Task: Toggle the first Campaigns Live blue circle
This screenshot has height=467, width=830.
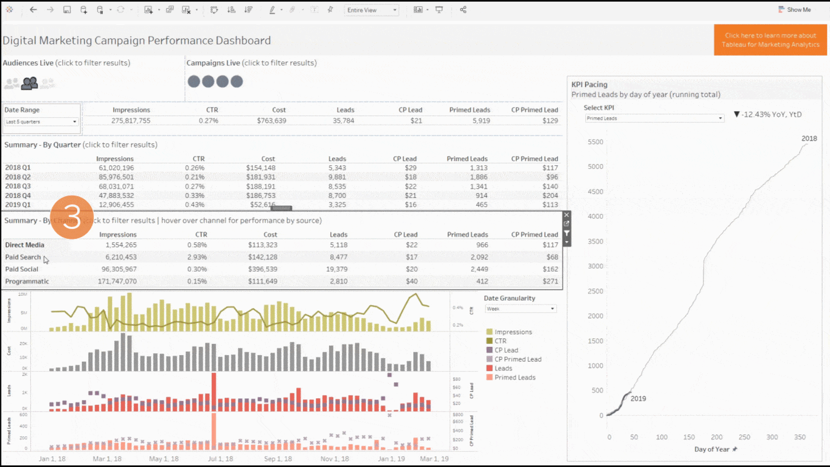Action: [x=195, y=82]
